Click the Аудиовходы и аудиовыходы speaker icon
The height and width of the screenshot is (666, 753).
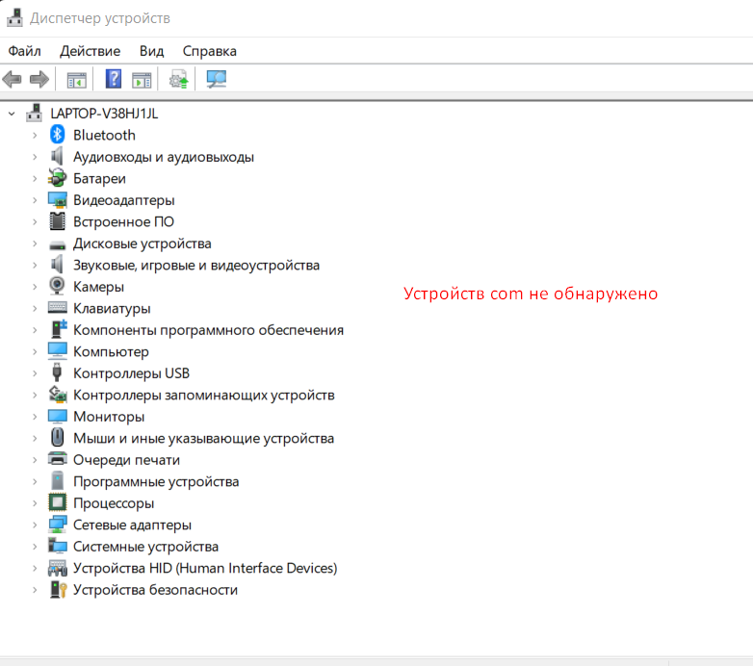pyautogui.click(x=57, y=156)
